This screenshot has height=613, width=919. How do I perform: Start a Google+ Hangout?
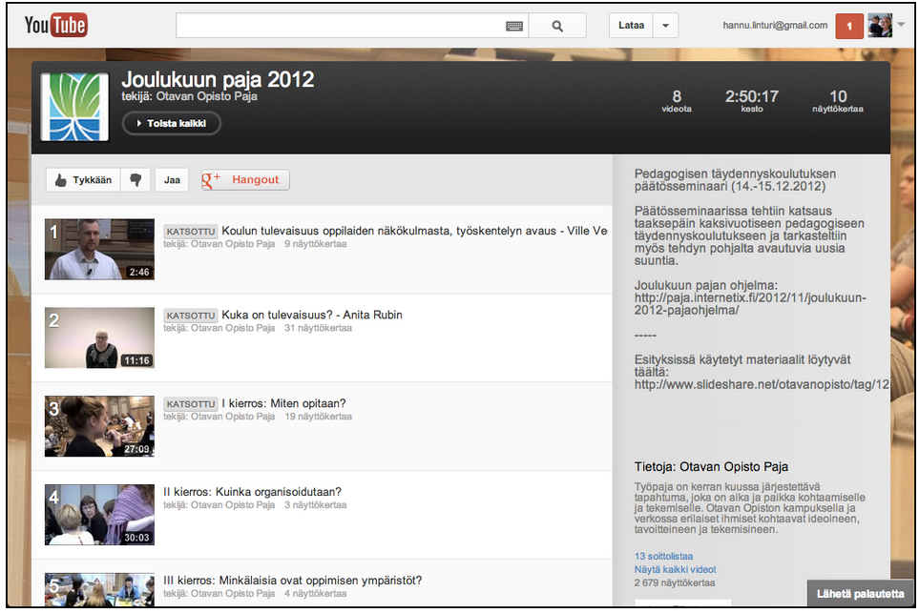(245, 179)
